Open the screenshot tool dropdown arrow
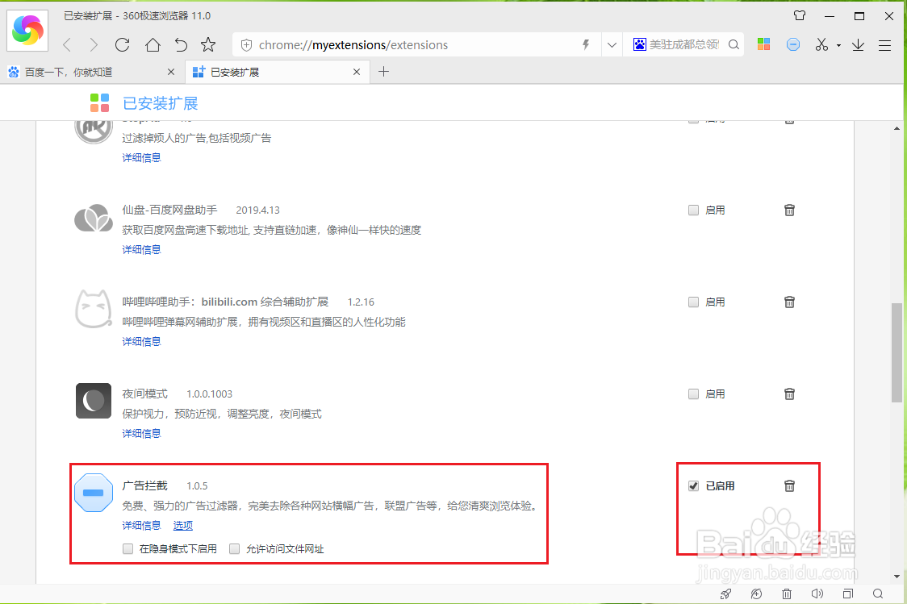 (837, 44)
